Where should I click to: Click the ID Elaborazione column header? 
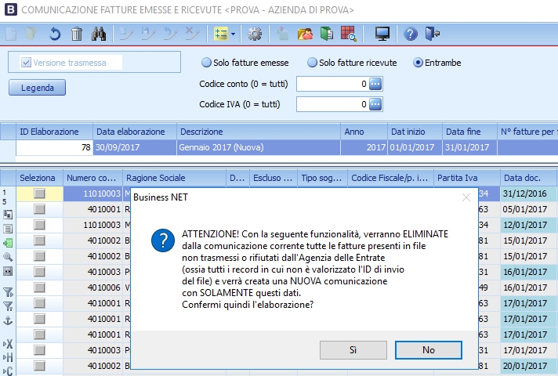54,132
